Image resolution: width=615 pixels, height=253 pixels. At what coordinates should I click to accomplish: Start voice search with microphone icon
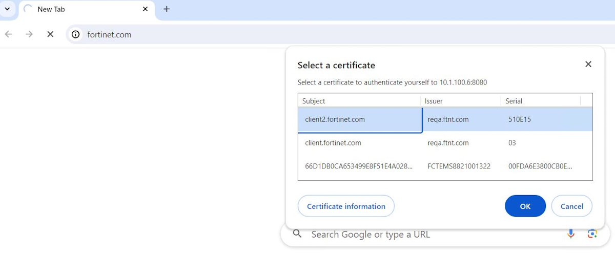tap(571, 234)
